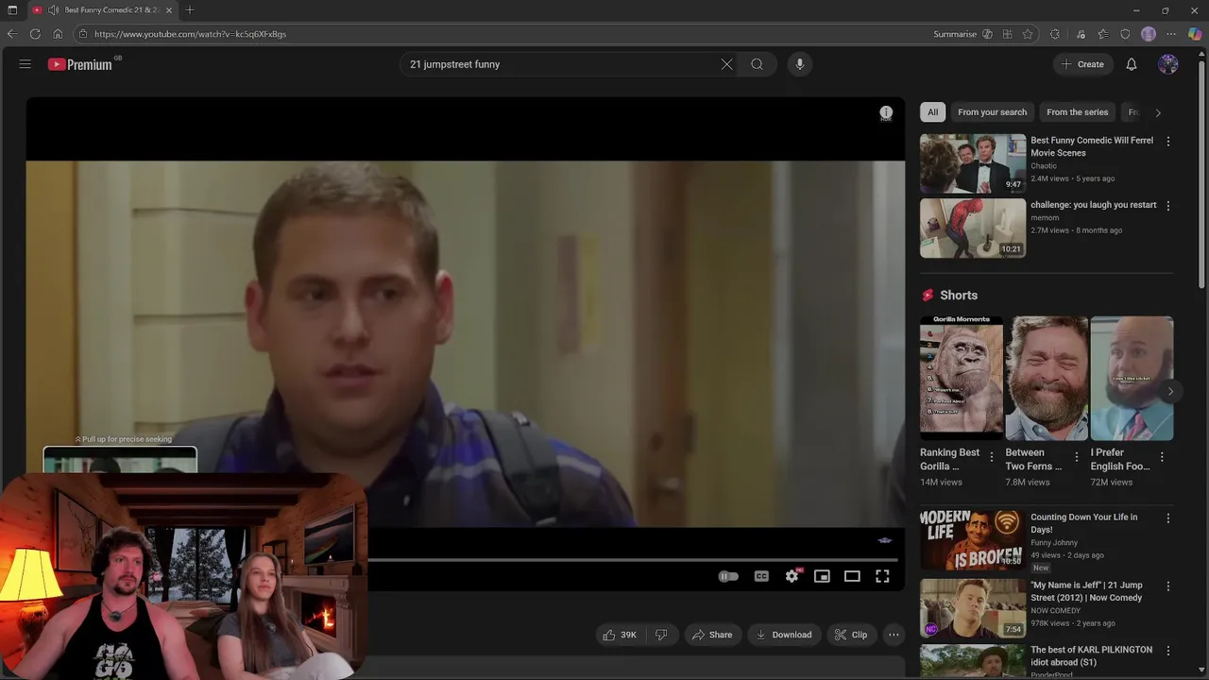Screen dimensions: 1209x680
Task: Open Will Ferrel video options menu
Action: click(x=1168, y=141)
